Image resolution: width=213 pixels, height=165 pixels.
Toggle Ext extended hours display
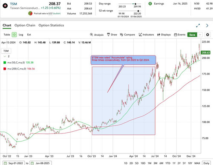pos(29,35)
